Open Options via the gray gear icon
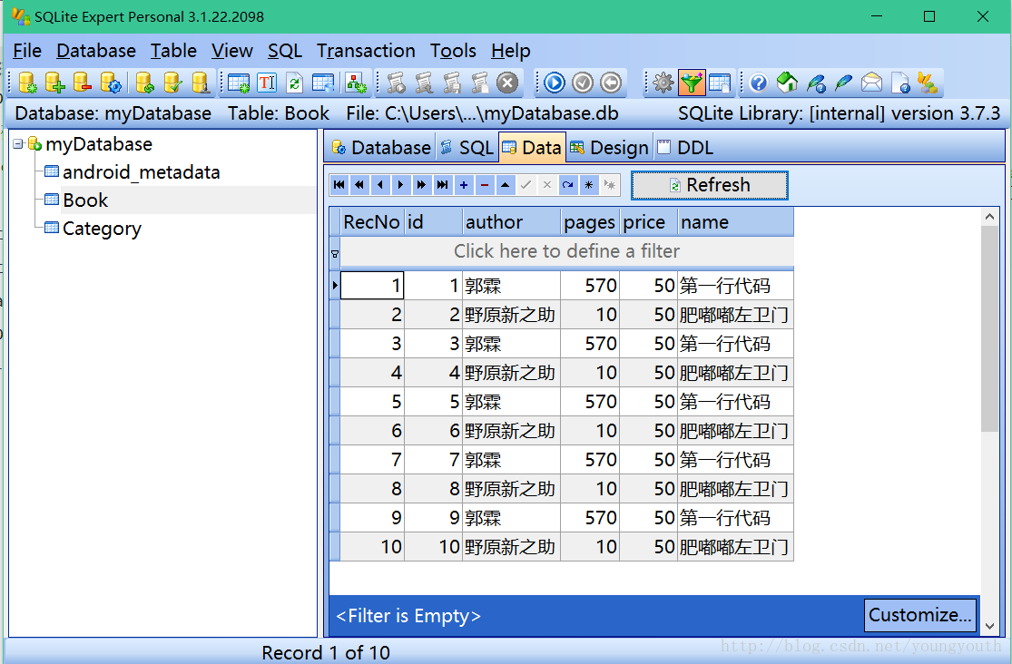 [663, 83]
